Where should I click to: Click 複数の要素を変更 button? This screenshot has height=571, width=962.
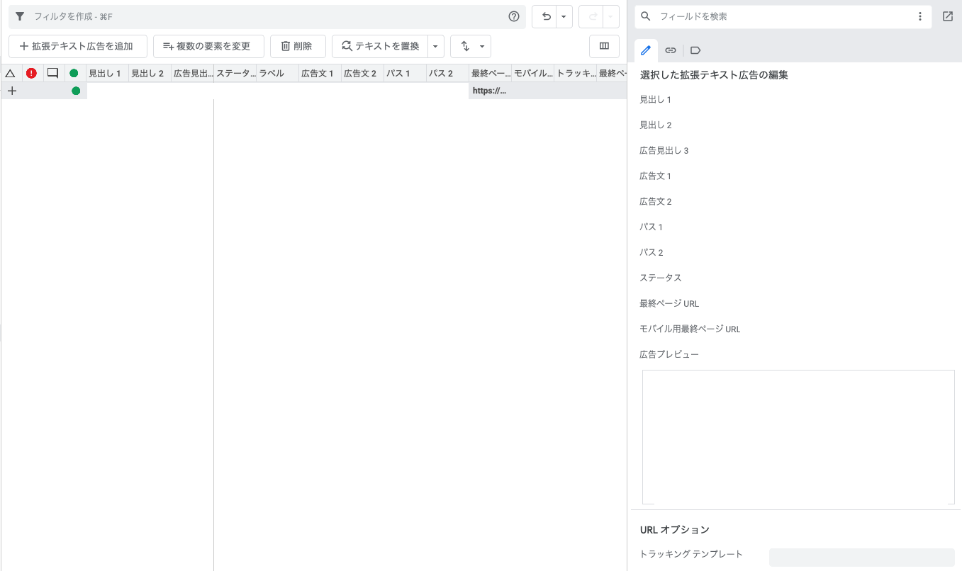click(x=208, y=47)
